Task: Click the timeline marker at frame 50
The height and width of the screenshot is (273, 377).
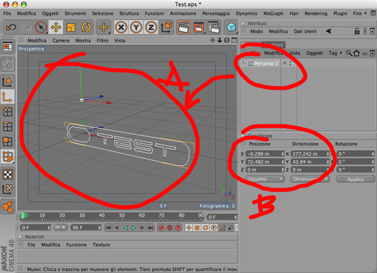Action: 122,215
